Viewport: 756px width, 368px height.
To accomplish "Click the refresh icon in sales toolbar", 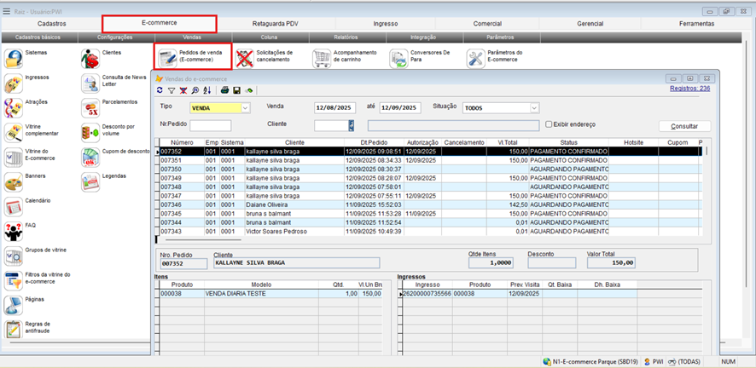I will point(160,89).
